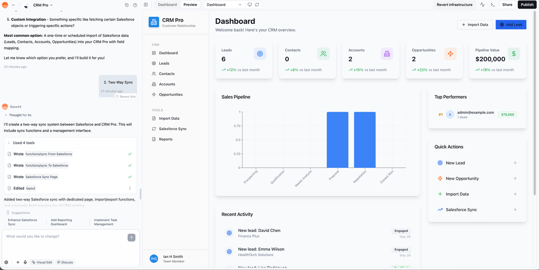Toggle Discuss mode in chat box

(x=65, y=262)
